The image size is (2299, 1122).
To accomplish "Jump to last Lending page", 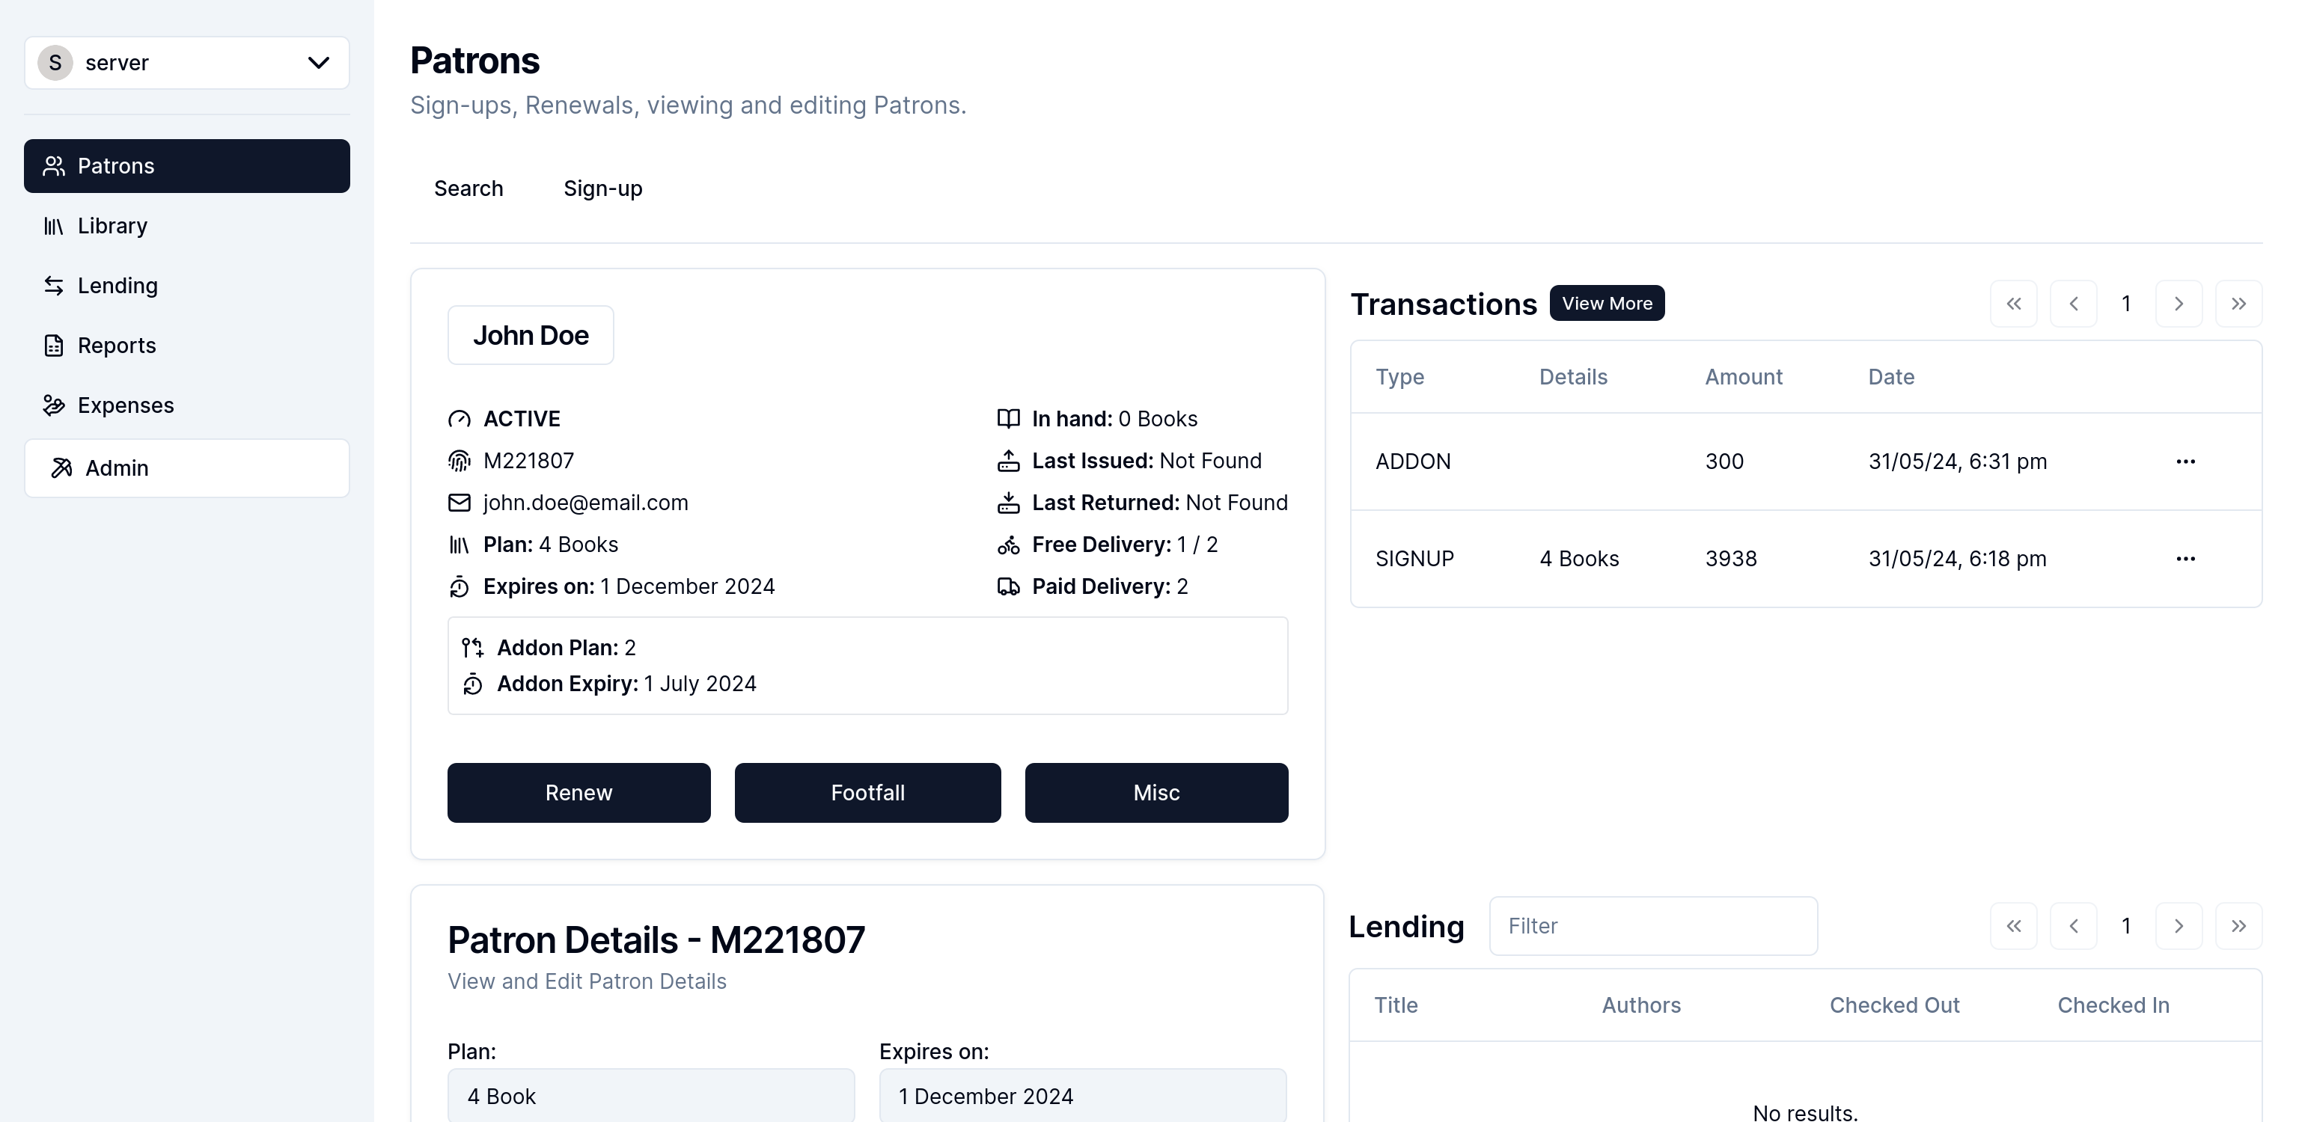I will 2238,926.
